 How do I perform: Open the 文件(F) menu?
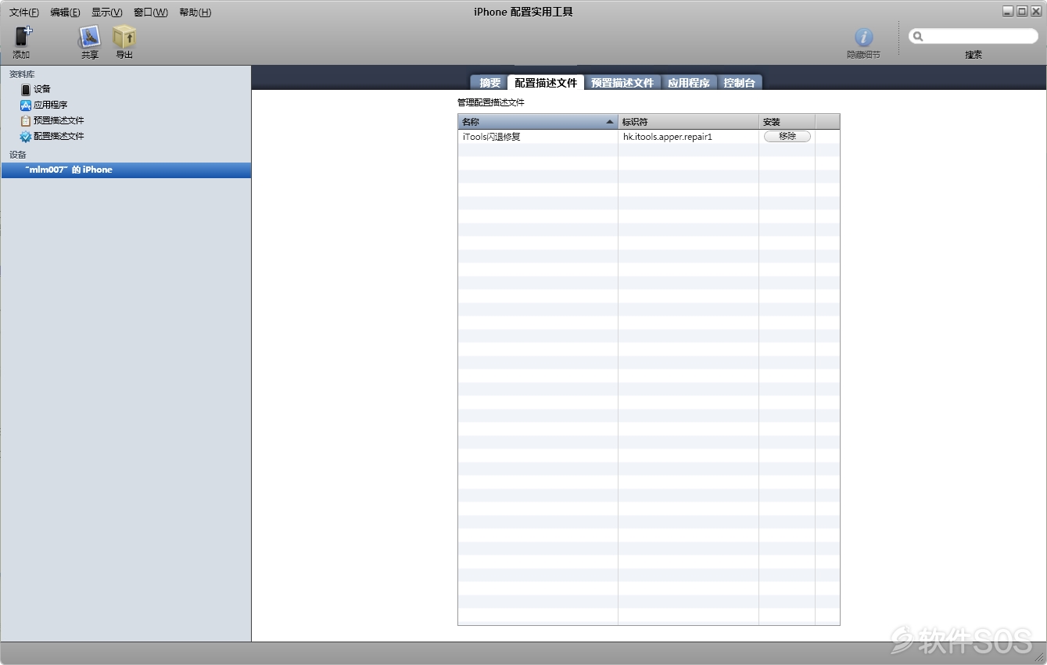point(24,13)
